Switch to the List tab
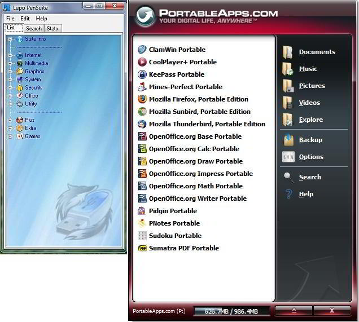The height and width of the screenshot is (322, 359). [x=14, y=28]
